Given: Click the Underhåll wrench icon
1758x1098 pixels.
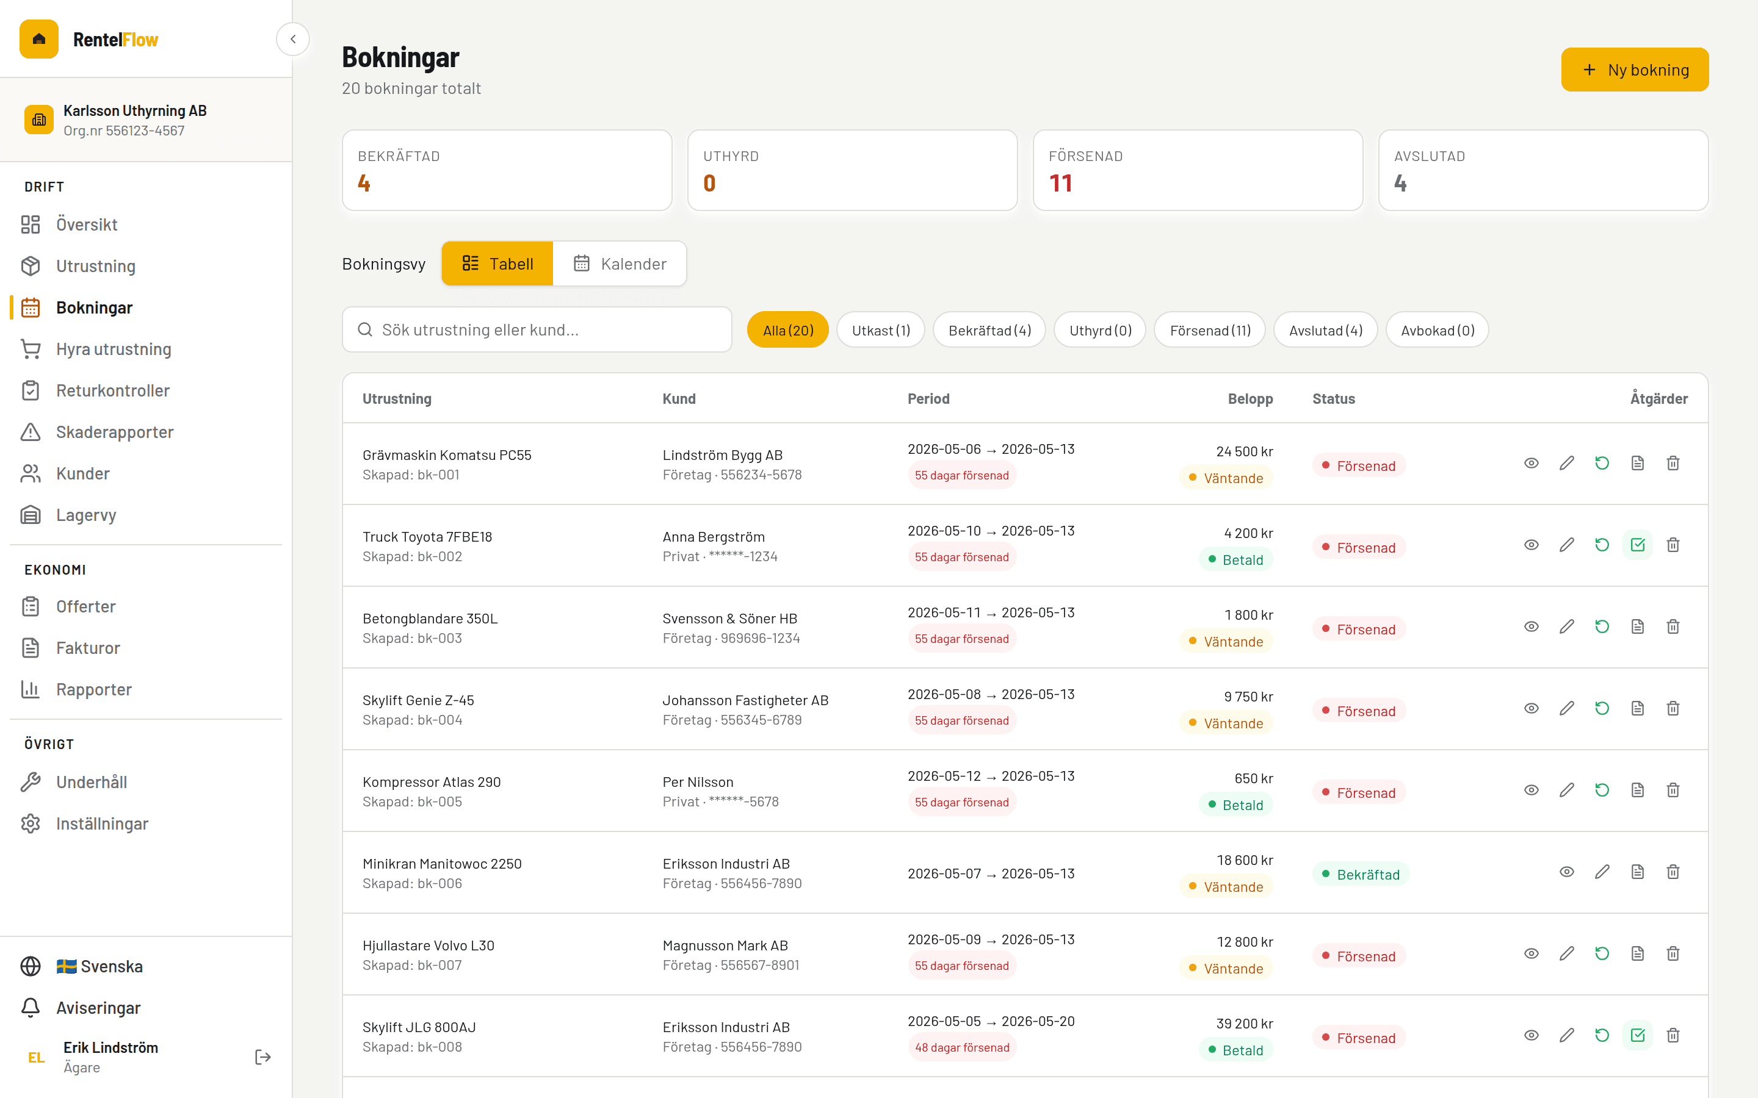Looking at the screenshot, I should (31, 782).
